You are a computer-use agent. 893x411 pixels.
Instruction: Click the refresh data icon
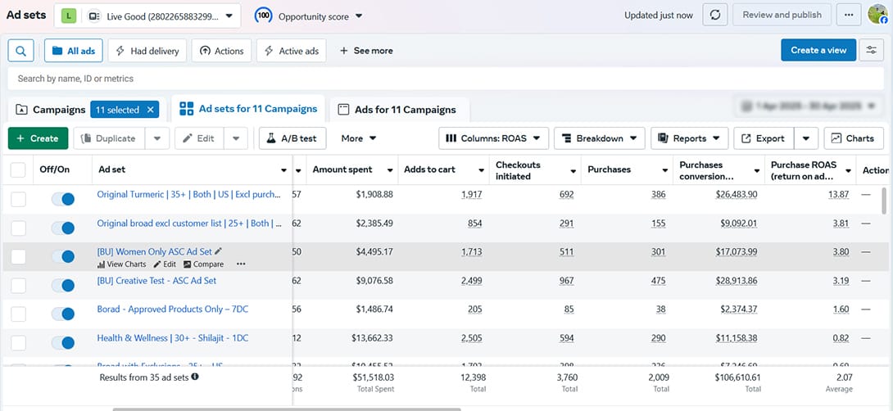point(715,15)
